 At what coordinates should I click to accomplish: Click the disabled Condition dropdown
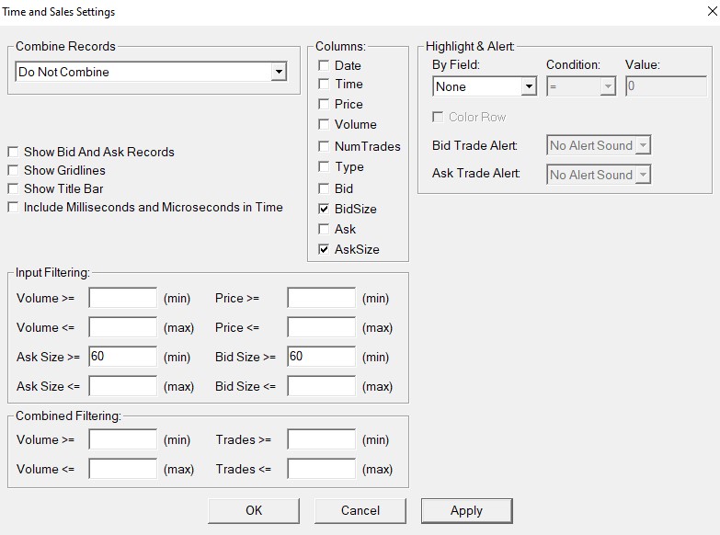581,86
